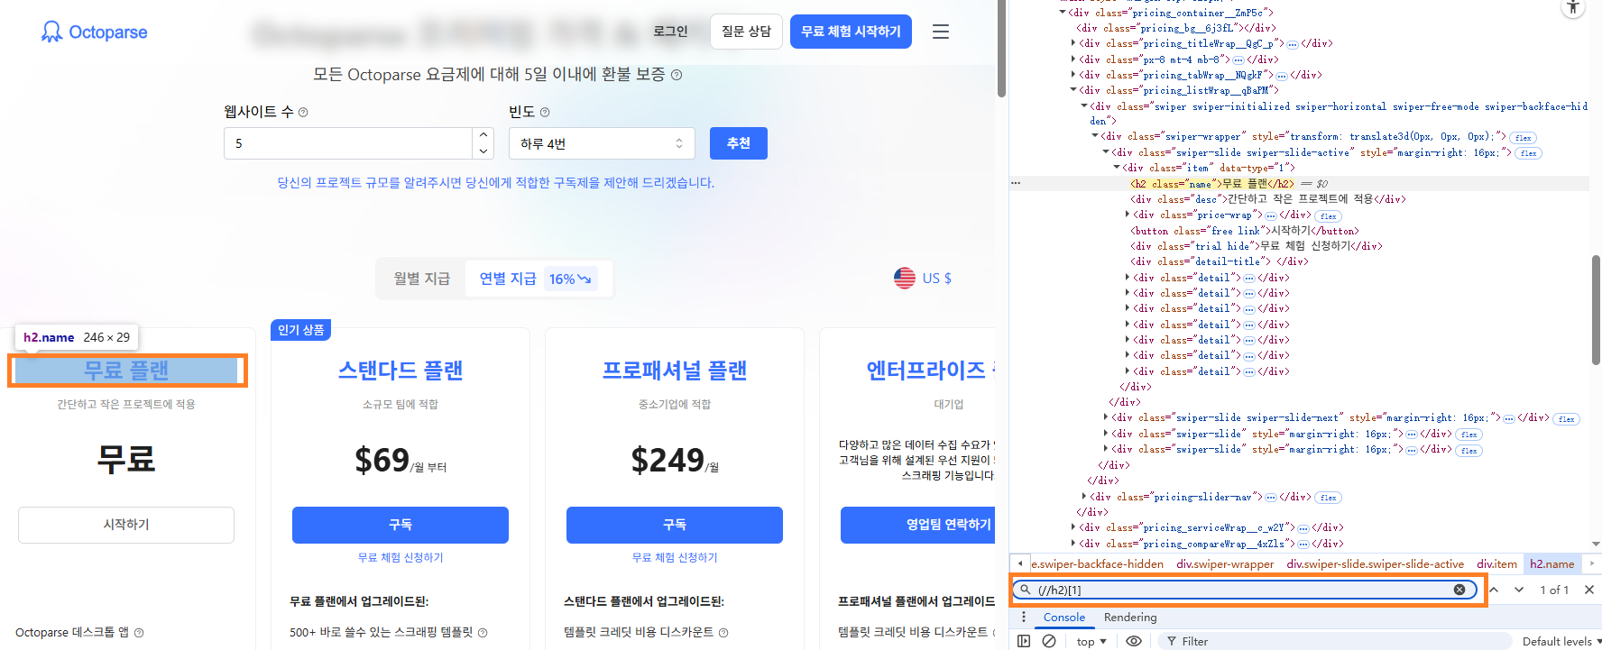Open the hamburger menu in site header
Viewport: 1602px width, 650px height.
click(940, 32)
